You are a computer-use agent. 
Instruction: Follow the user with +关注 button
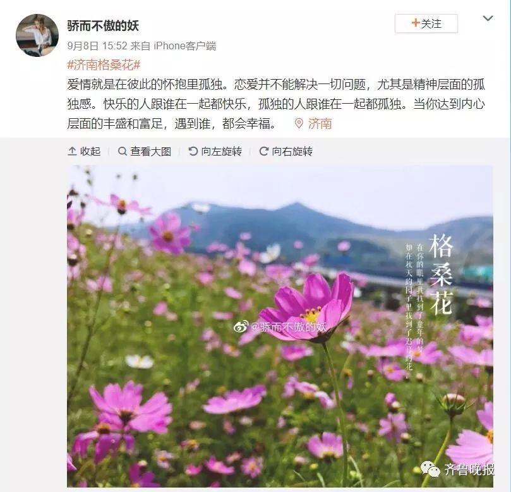(426, 23)
